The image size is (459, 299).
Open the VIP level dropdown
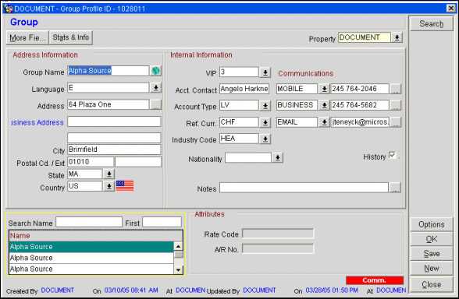265,72
